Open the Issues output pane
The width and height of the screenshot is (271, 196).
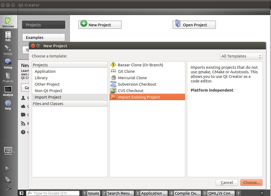click(x=91, y=193)
